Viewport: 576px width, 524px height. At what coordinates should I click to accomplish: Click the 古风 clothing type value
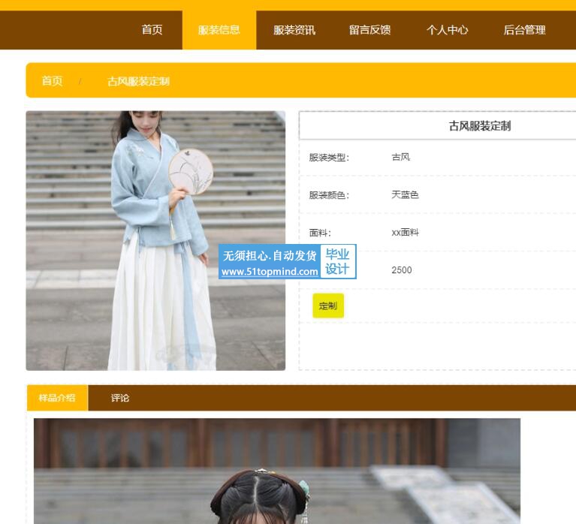[x=400, y=157]
